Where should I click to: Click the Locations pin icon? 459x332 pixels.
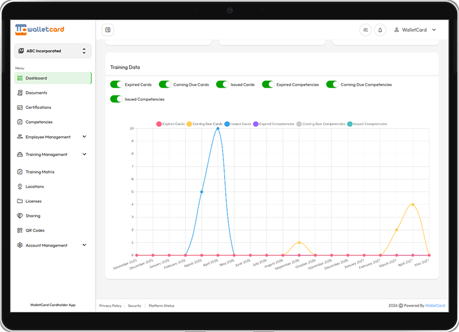coord(20,186)
